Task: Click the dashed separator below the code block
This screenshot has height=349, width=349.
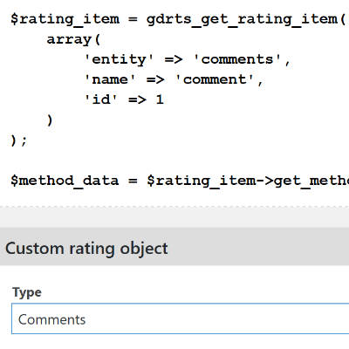Action: 174,207
